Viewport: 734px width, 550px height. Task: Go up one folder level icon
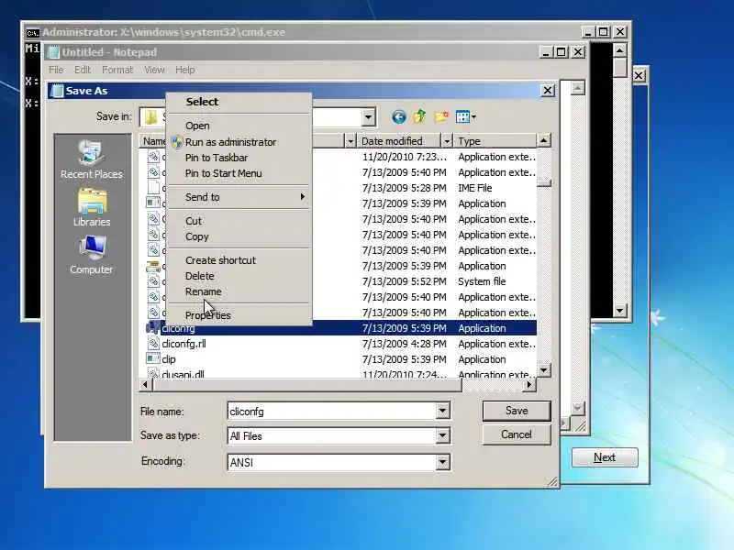(x=419, y=116)
